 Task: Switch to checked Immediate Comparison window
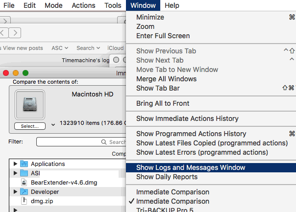173,201
